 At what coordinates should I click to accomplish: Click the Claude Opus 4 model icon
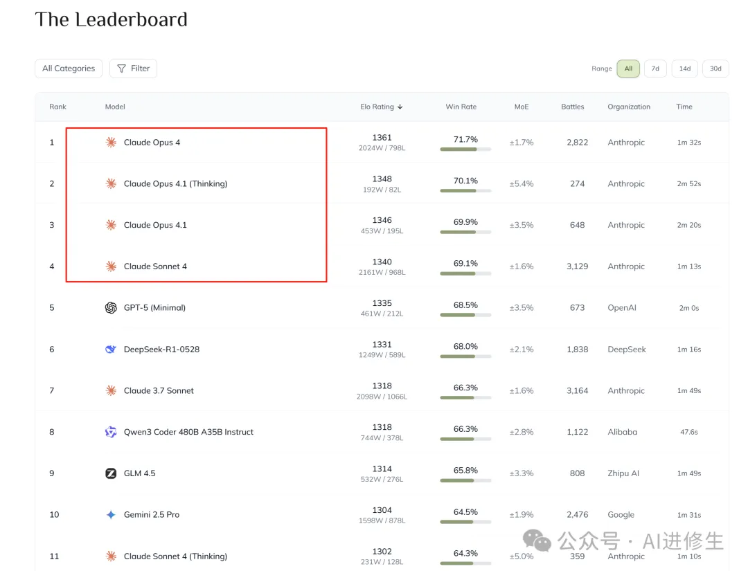pyautogui.click(x=111, y=142)
